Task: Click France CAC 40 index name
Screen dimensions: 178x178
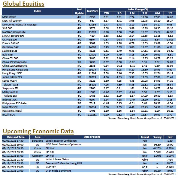Action: point(11,43)
